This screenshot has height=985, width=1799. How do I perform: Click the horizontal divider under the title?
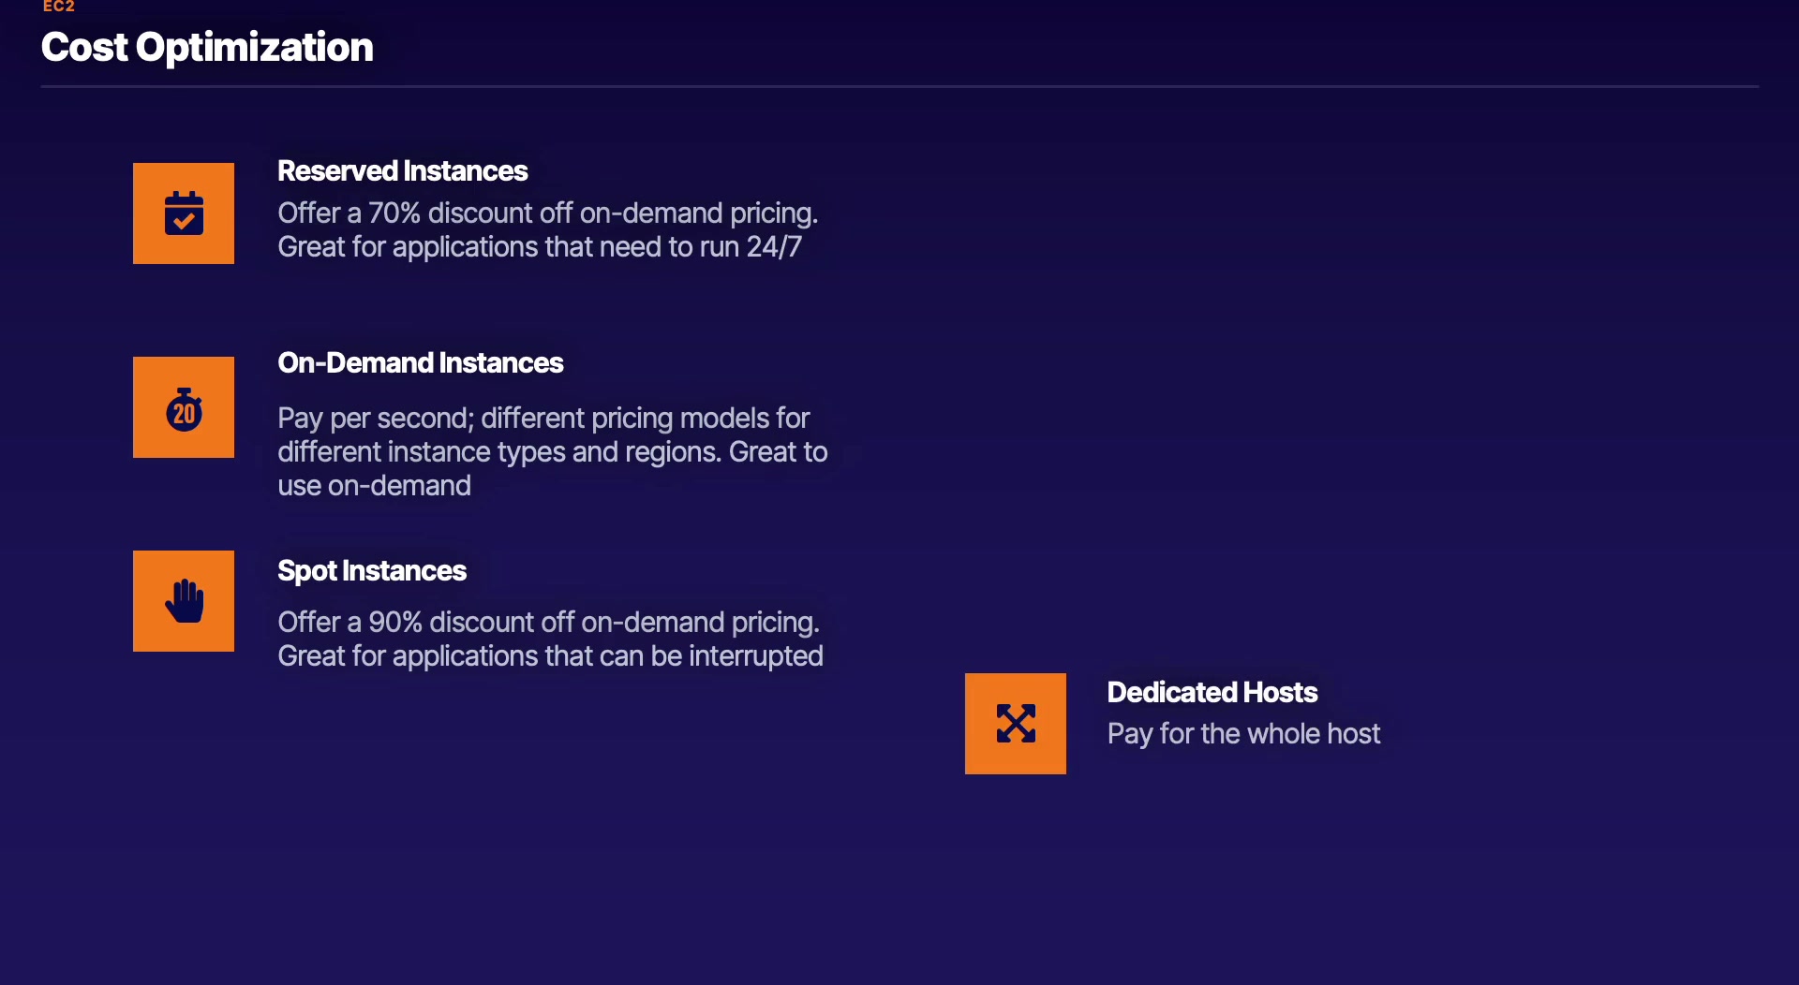(x=899, y=87)
